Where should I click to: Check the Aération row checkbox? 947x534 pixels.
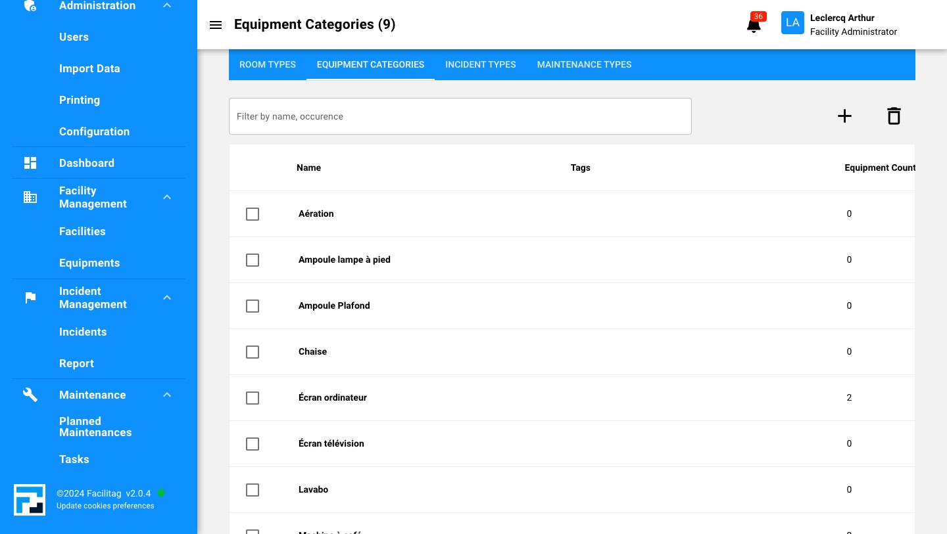253,214
